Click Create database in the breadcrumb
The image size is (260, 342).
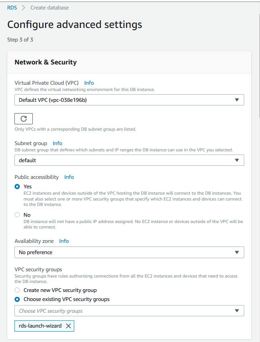[x=49, y=8]
